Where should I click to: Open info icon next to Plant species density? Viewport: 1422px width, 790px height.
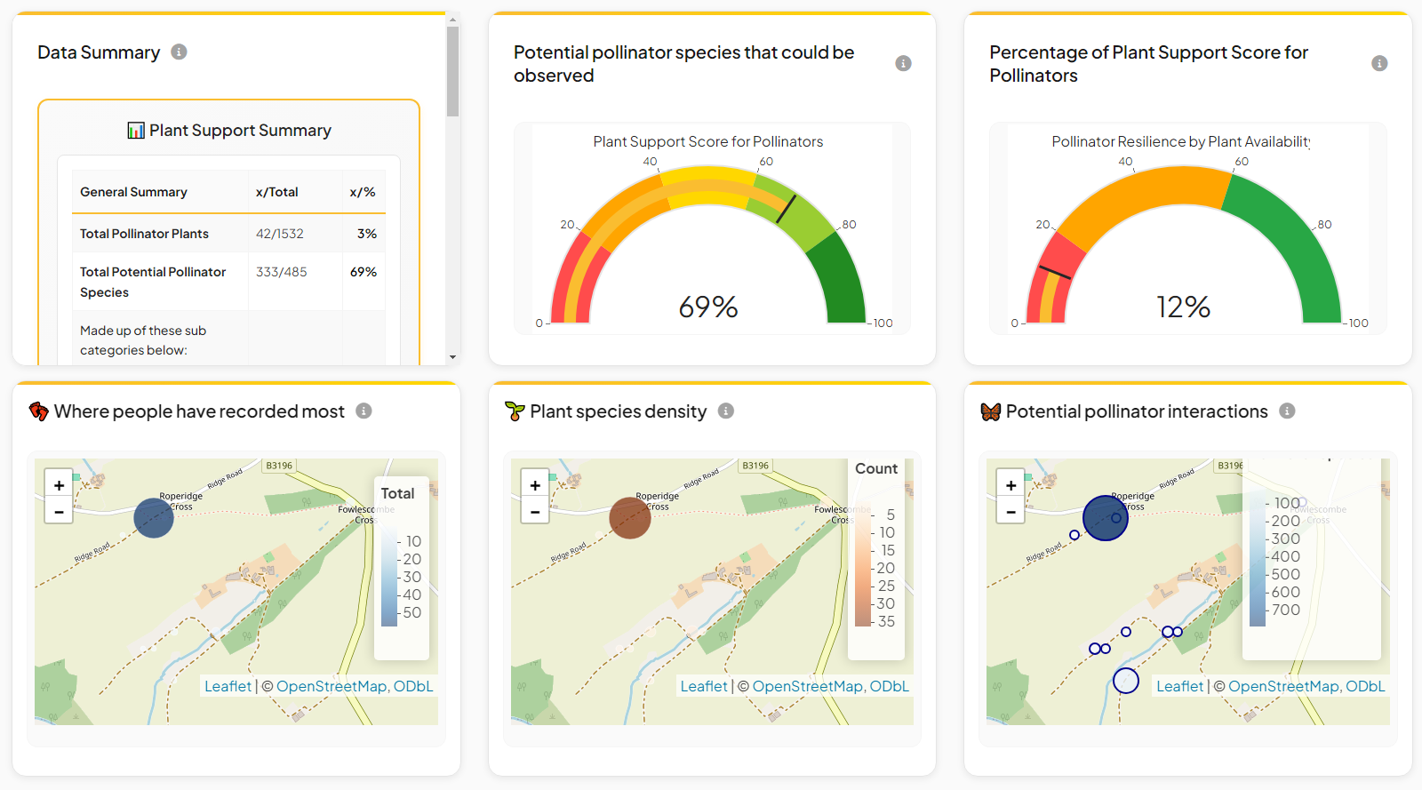tap(726, 411)
